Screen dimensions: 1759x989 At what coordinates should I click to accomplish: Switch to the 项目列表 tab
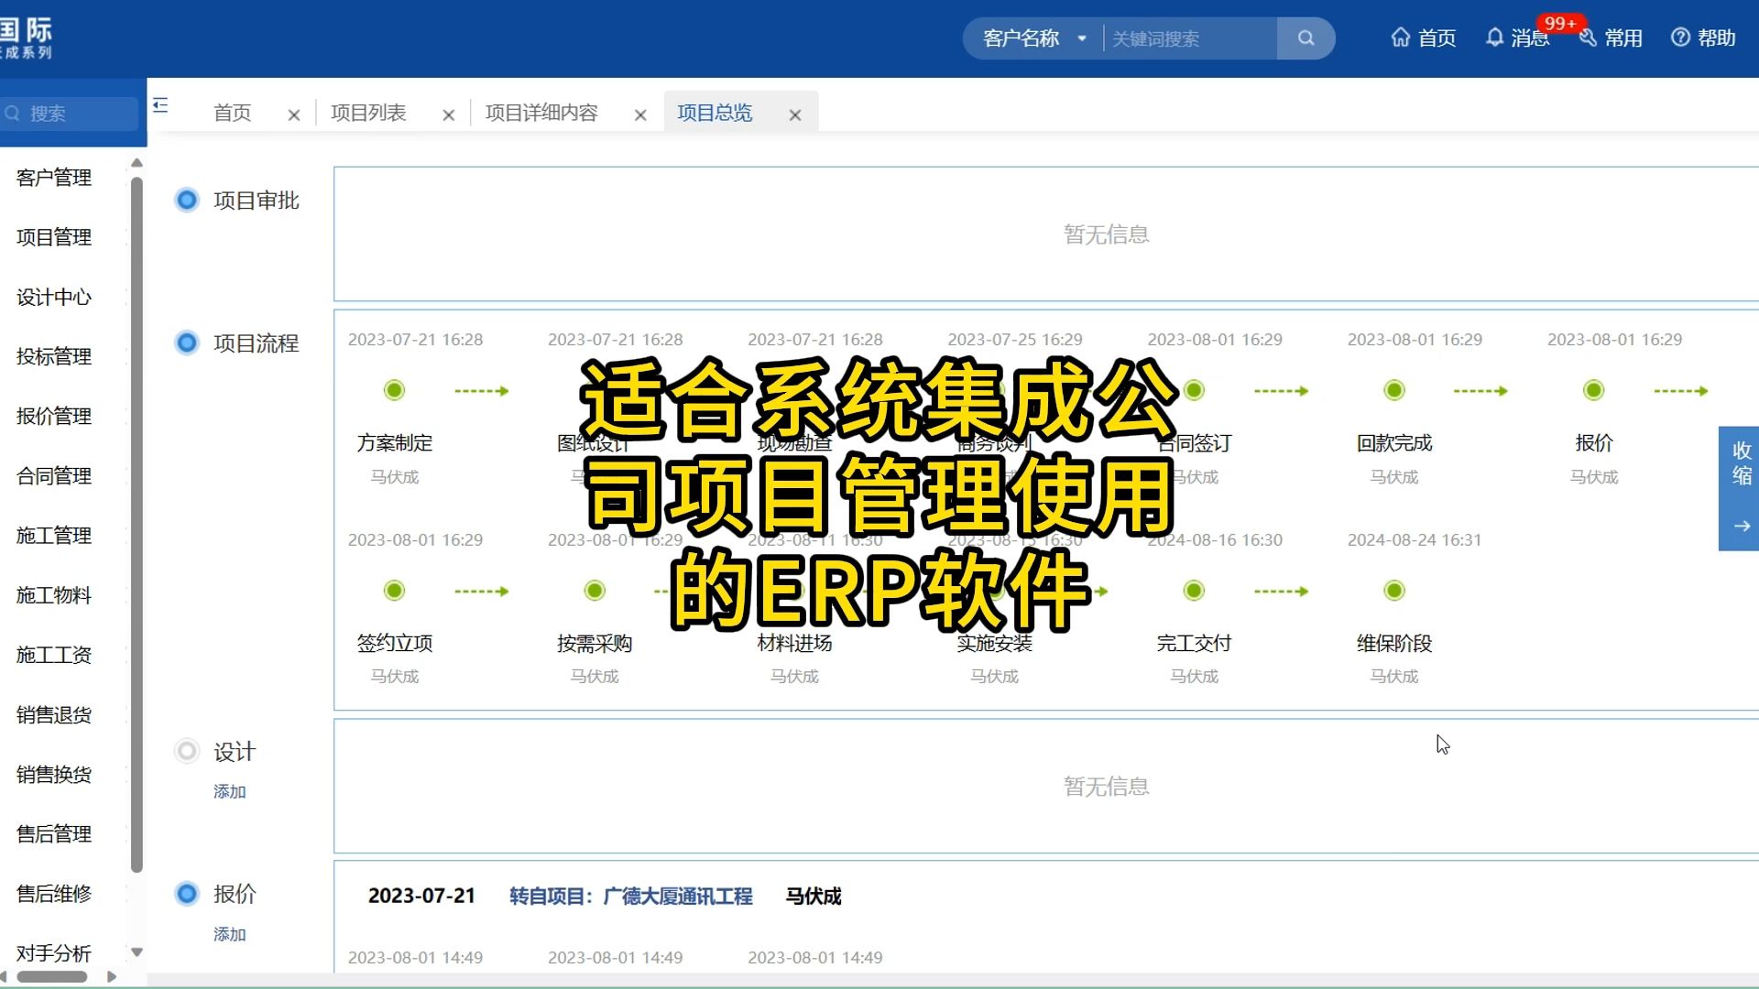(368, 113)
